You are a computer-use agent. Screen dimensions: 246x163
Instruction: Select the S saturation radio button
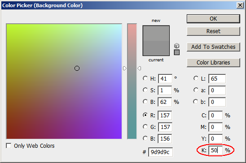[x=145, y=90]
